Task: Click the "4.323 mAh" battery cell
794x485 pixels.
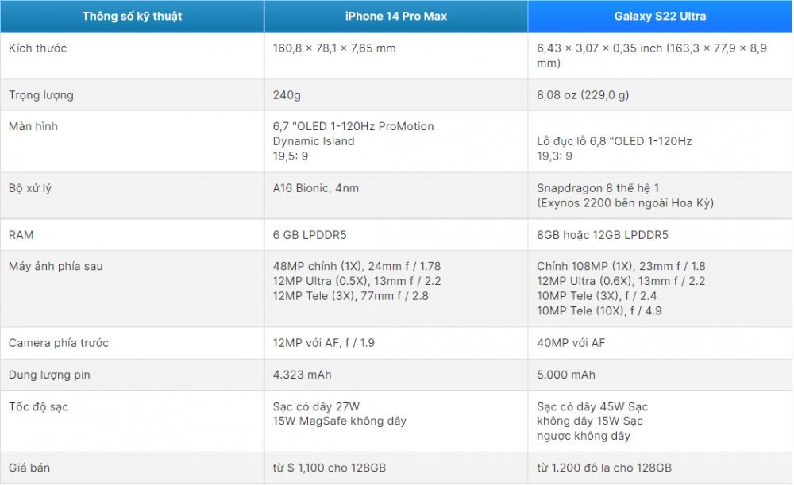Action: coord(302,374)
